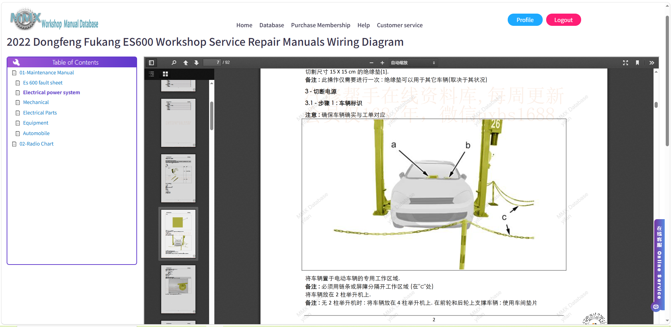The width and height of the screenshot is (671, 327).
Task: Open Customer service page
Action: (x=400, y=25)
